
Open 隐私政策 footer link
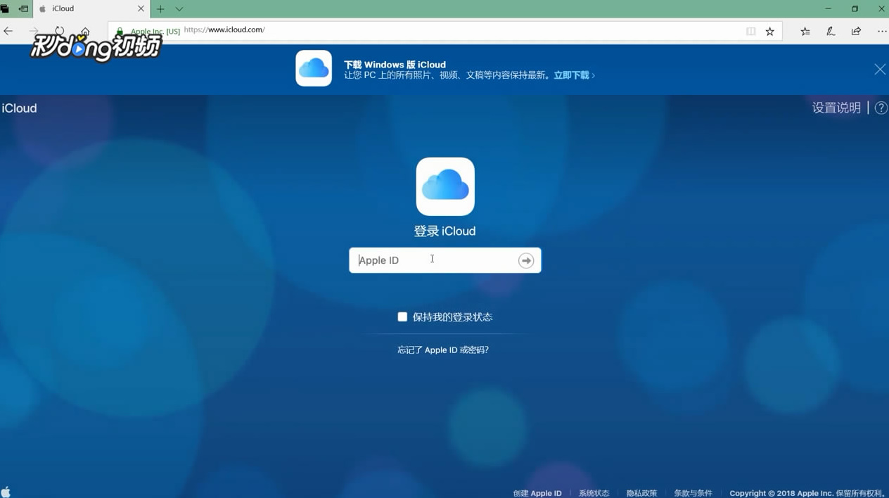[641, 493]
